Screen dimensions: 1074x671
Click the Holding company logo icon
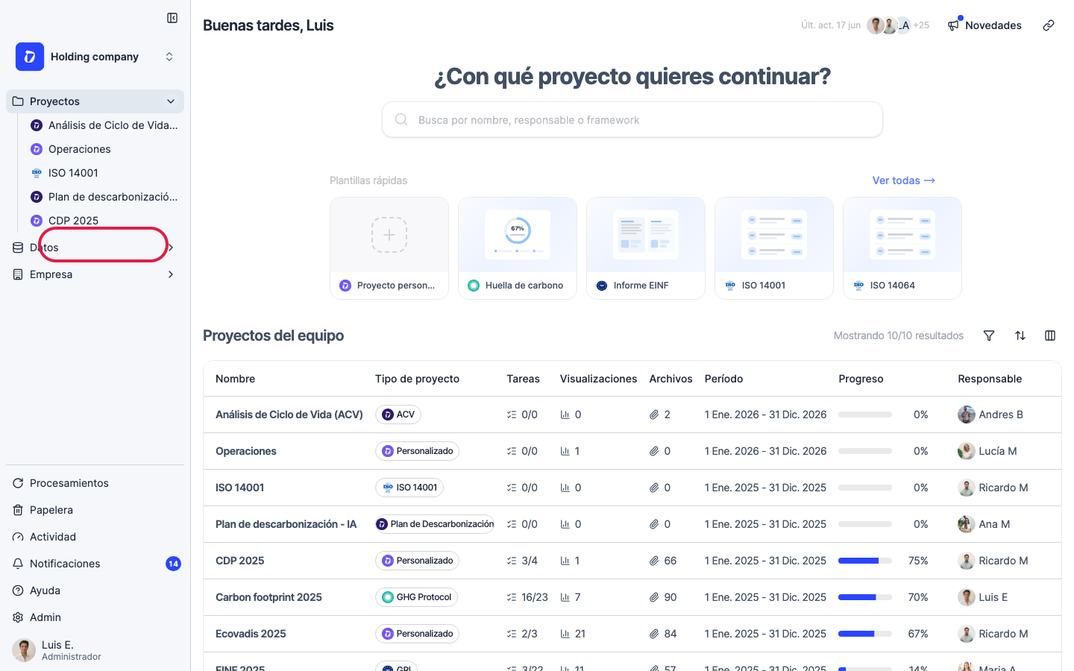pos(30,57)
